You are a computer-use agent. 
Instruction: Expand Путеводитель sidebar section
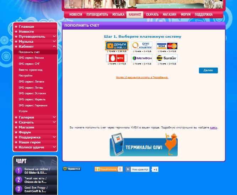(54, 36)
